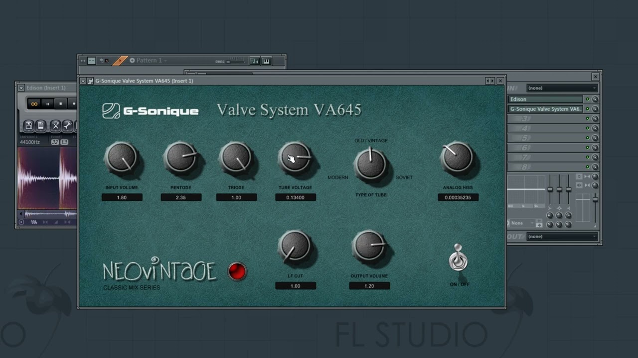Click LF Cut value field 1.00
The image size is (638, 358).
296,286
